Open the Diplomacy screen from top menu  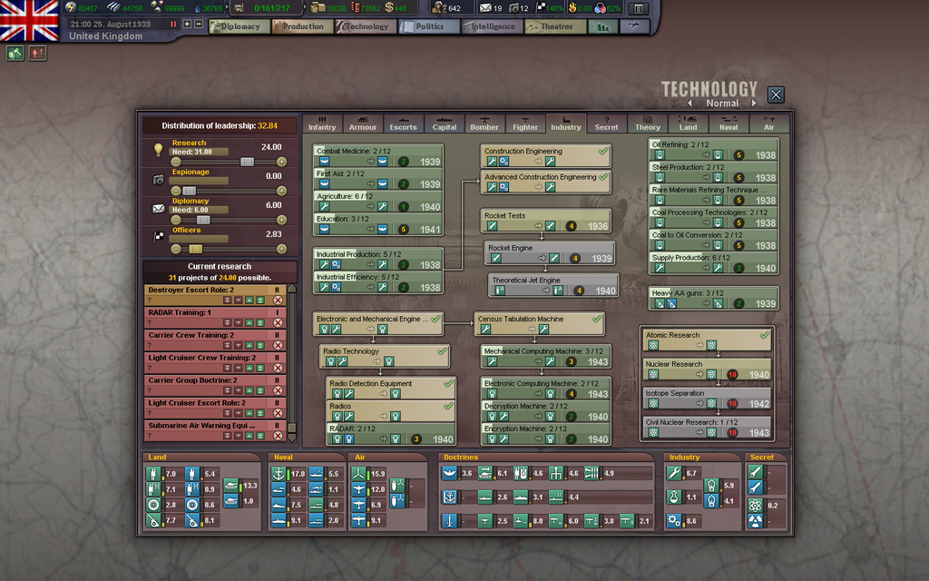coord(240,26)
